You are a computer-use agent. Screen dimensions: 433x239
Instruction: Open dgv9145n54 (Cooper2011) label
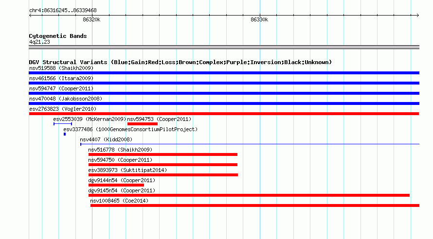point(122,190)
